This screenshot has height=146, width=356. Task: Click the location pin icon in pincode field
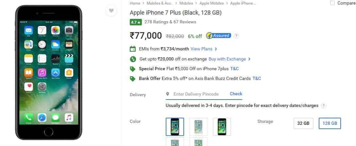pos(168,94)
